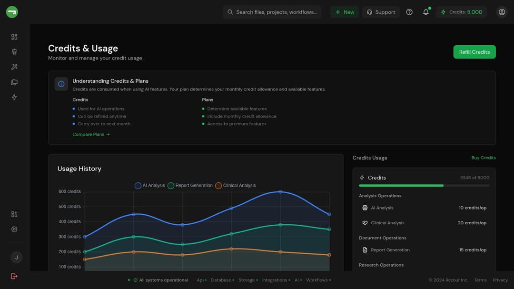
Task: Click the add apps sidebar icon
Action: click(x=14, y=214)
